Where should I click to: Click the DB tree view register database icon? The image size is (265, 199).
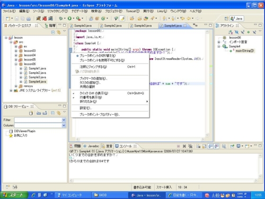[x=31, y=113]
